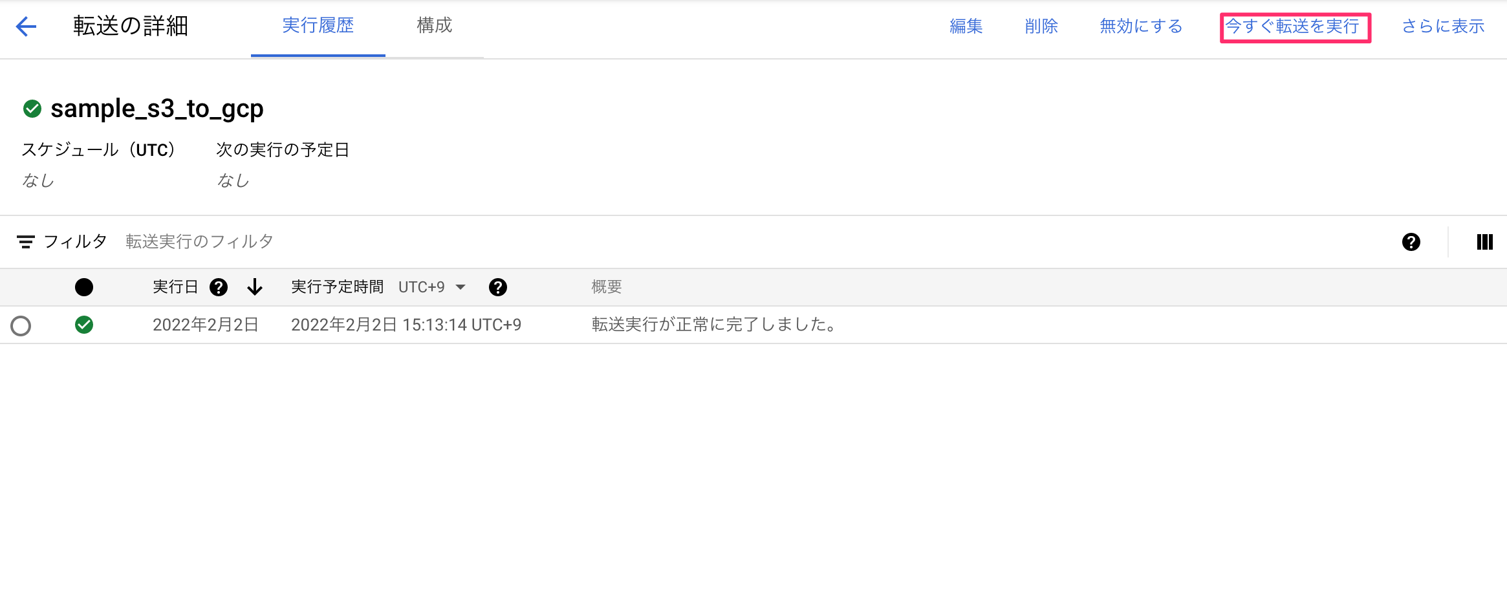
Task: Open help icon next to 実行予定時間 timezone
Action: pos(498,287)
